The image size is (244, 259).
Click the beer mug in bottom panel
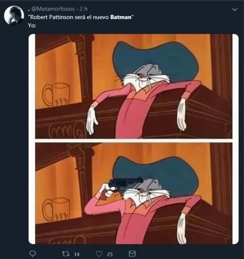click(x=56, y=209)
